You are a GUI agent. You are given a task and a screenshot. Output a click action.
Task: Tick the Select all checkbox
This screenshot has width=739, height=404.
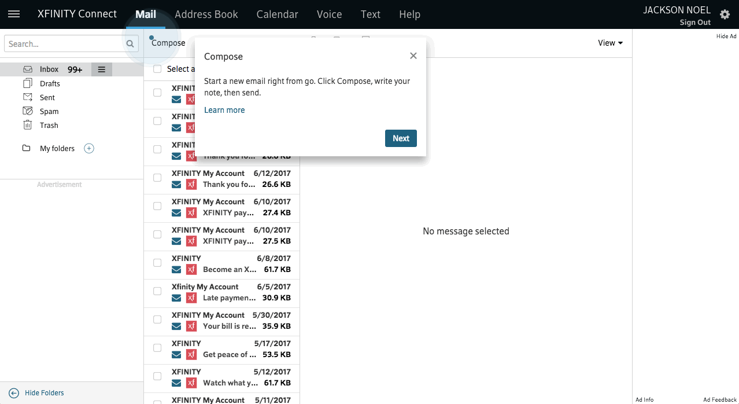click(x=157, y=69)
